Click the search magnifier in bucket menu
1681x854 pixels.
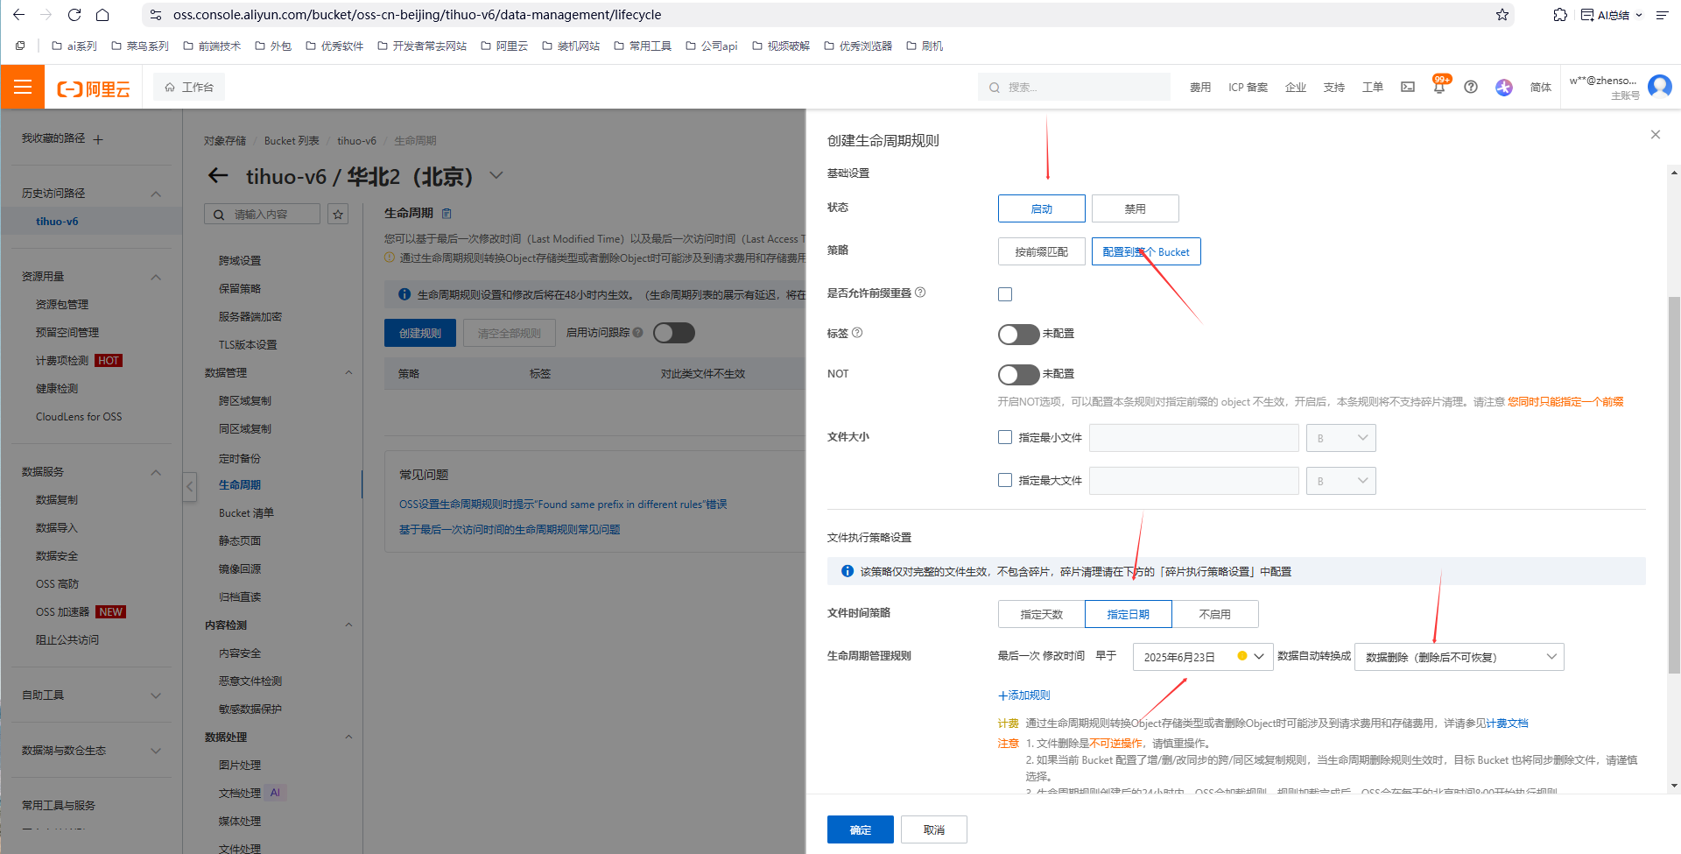[x=218, y=215]
